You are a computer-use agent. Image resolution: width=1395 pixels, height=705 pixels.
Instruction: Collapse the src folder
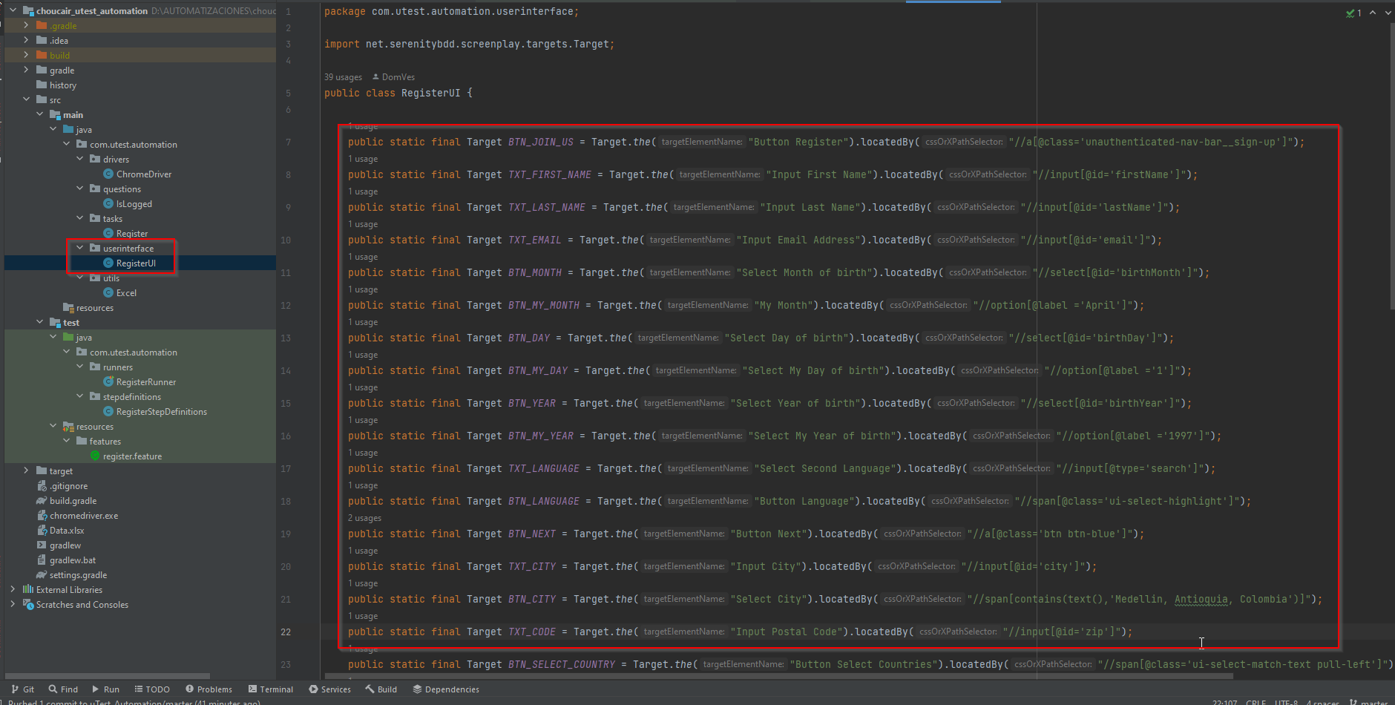26,100
